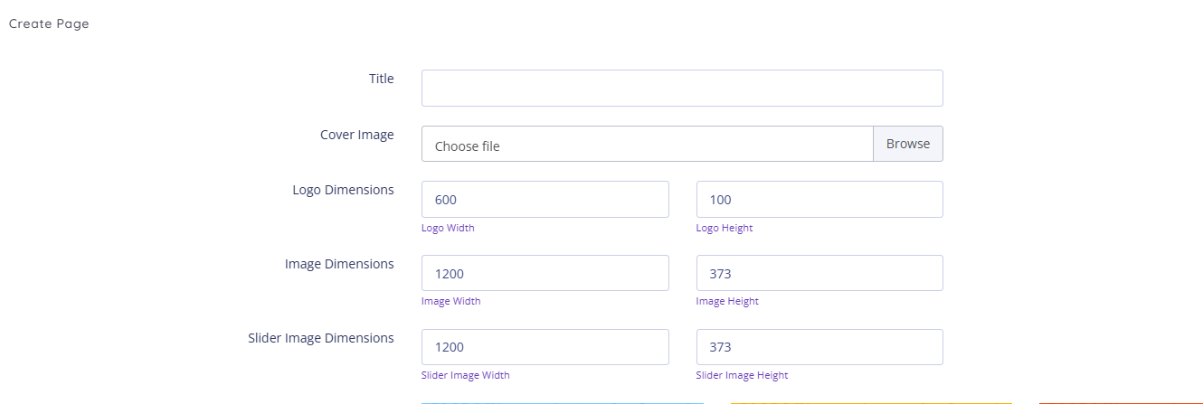This screenshot has width=1203, height=404.
Task: Click the Slider Image Width input field
Action: pos(545,347)
